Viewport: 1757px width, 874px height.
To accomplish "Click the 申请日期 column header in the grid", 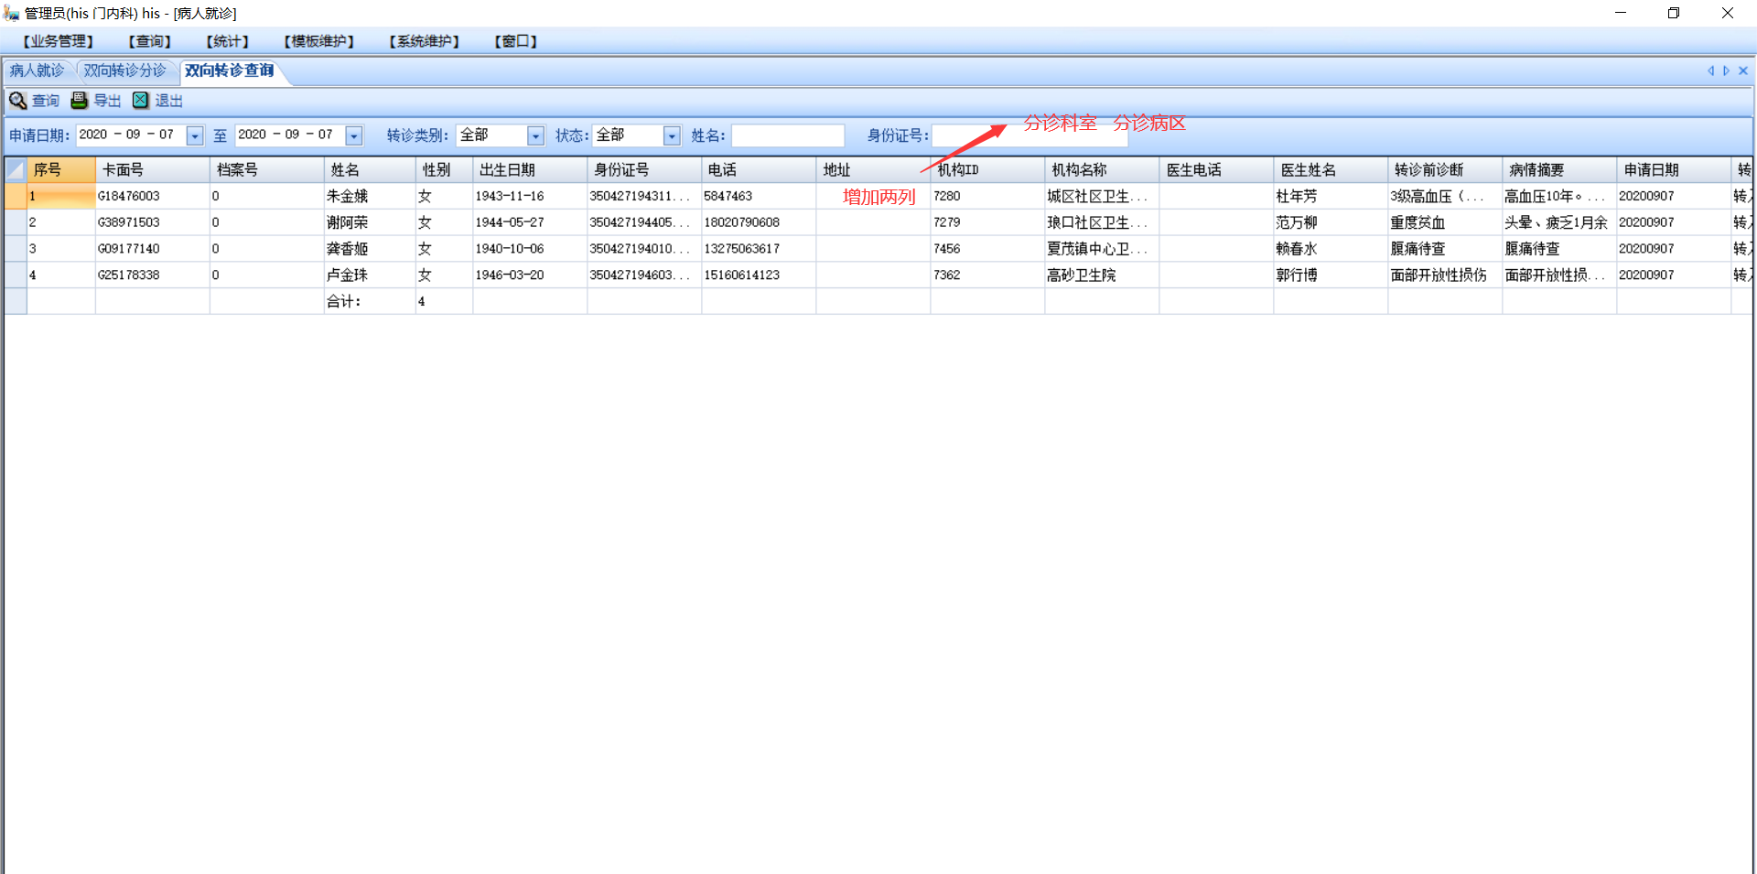I will (x=1674, y=170).
